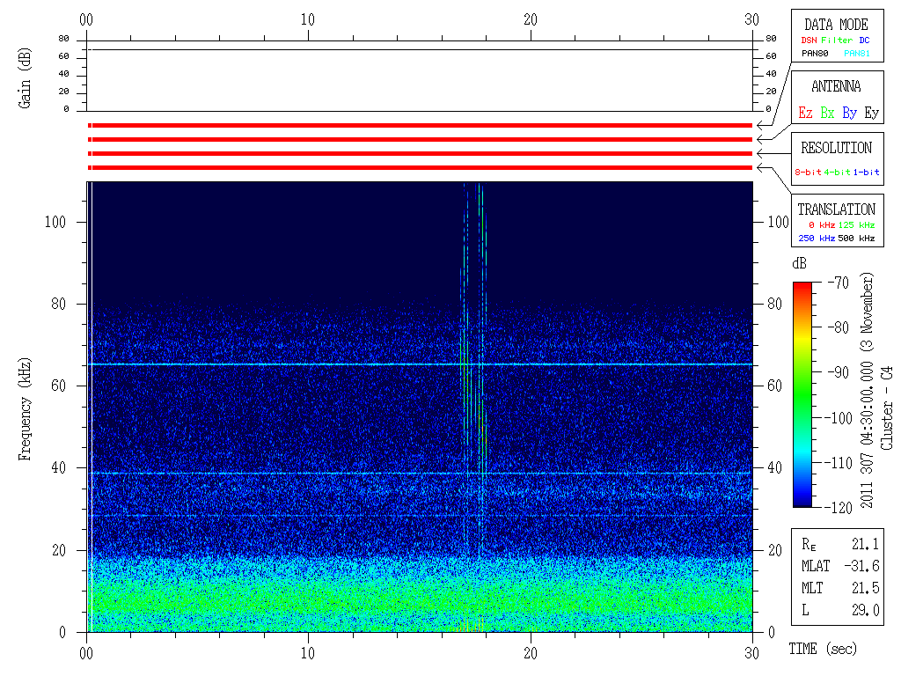Click the 100 tick on left frequency axis

(x=55, y=222)
